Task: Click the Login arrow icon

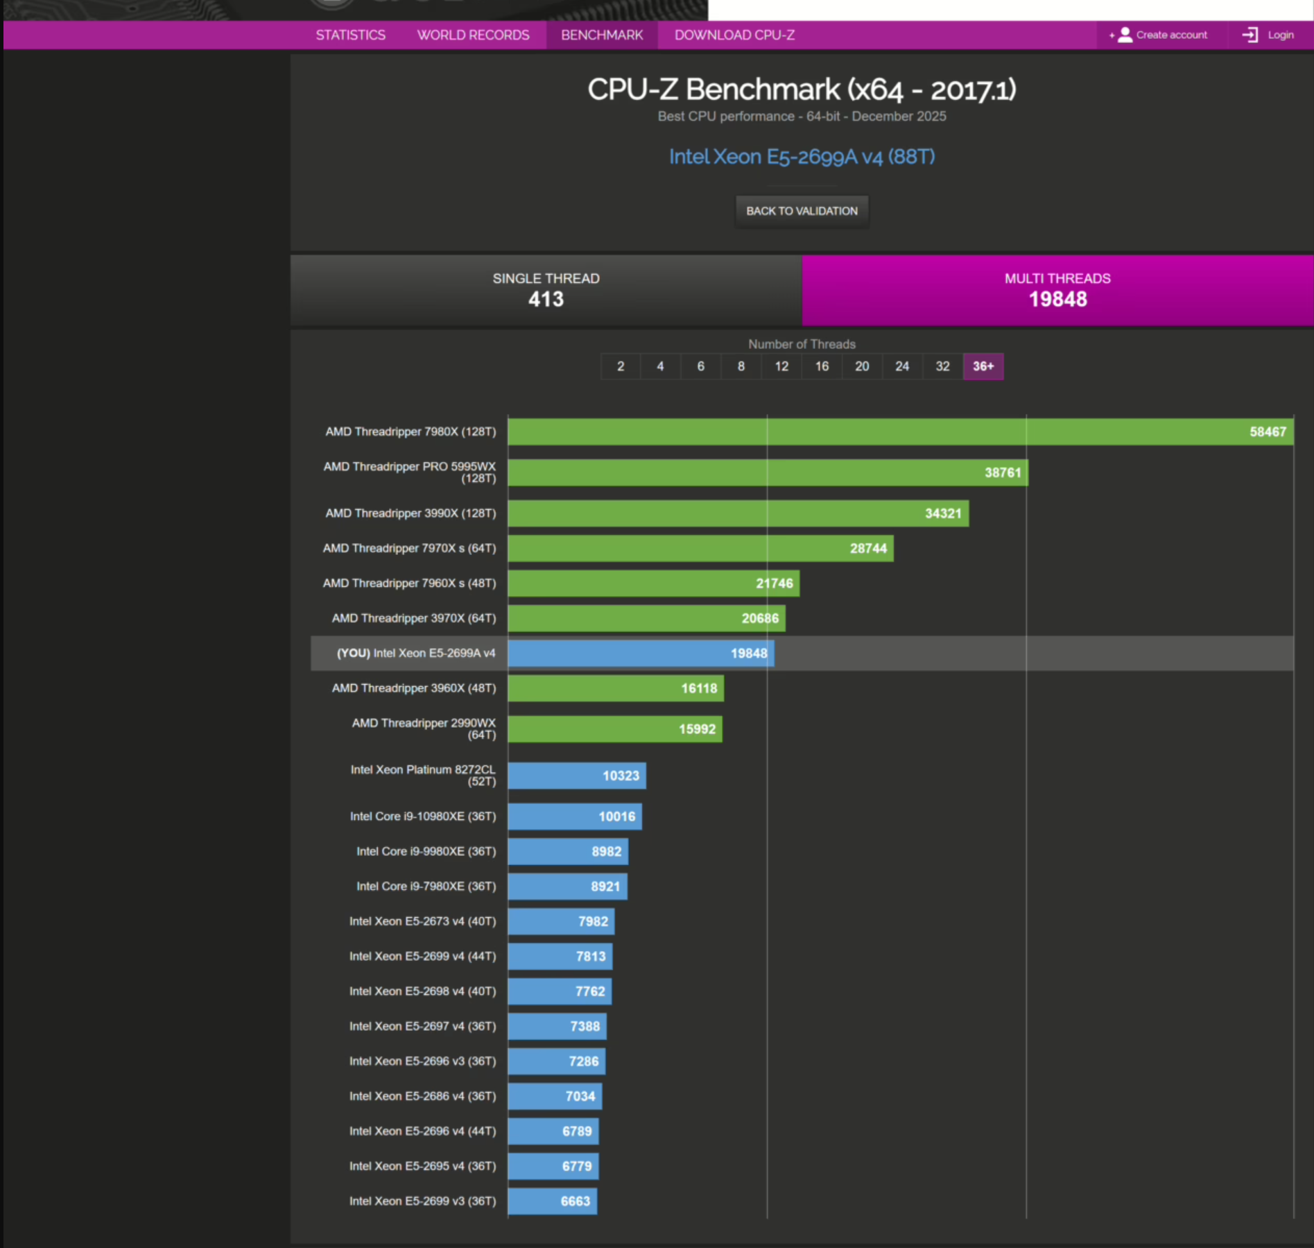Action: point(1250,35)
